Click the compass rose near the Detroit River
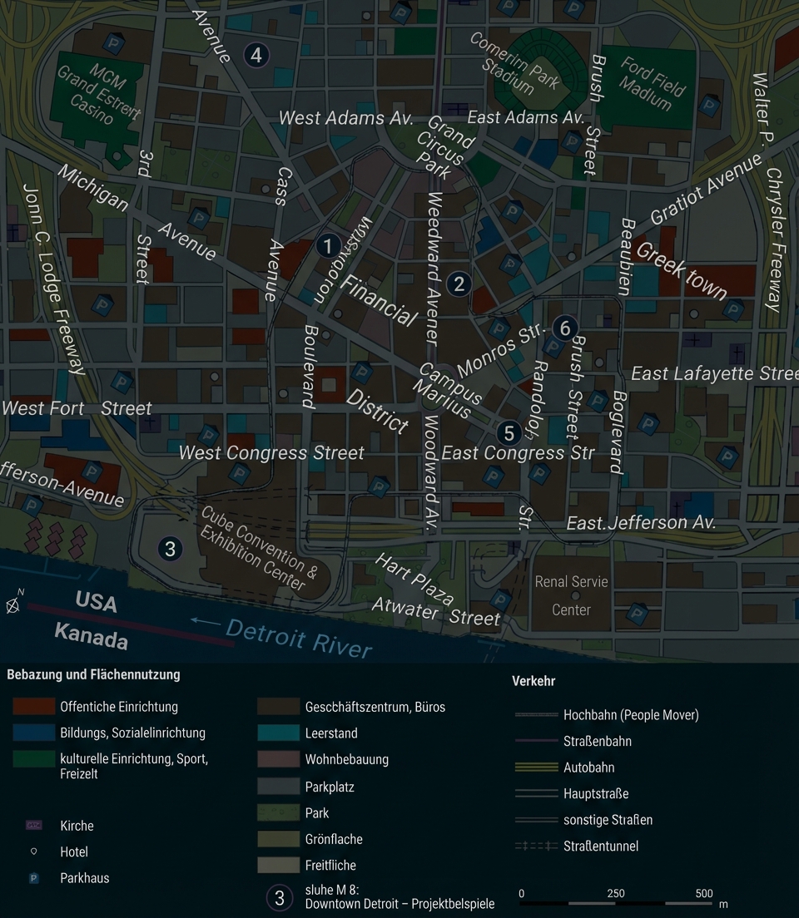Viewport: 799px width, 918px height. point(13,605)
